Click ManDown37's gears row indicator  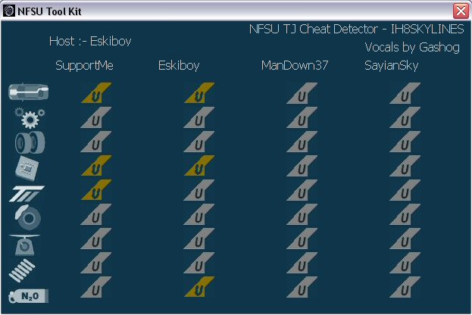[x=302, y=117]
